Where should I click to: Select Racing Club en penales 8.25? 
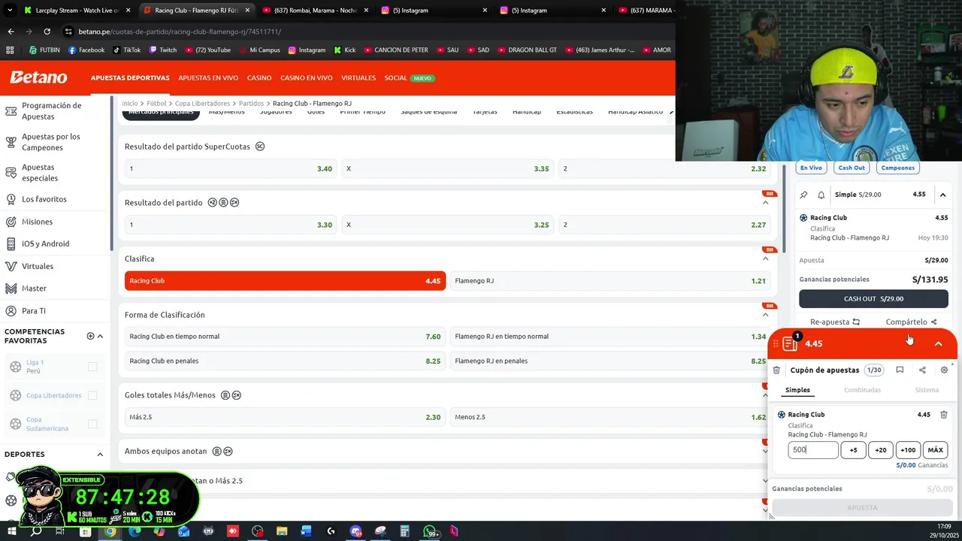tap(285, 361)
